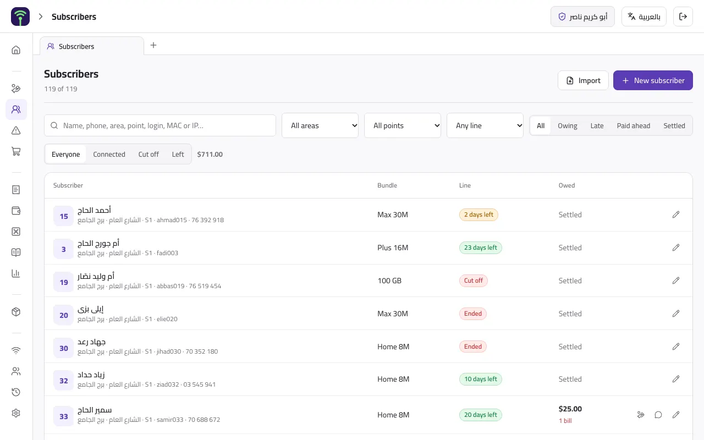Screen dimensions: 704x440
Task: Select the Subscribers tab
Action: (92, 46)
